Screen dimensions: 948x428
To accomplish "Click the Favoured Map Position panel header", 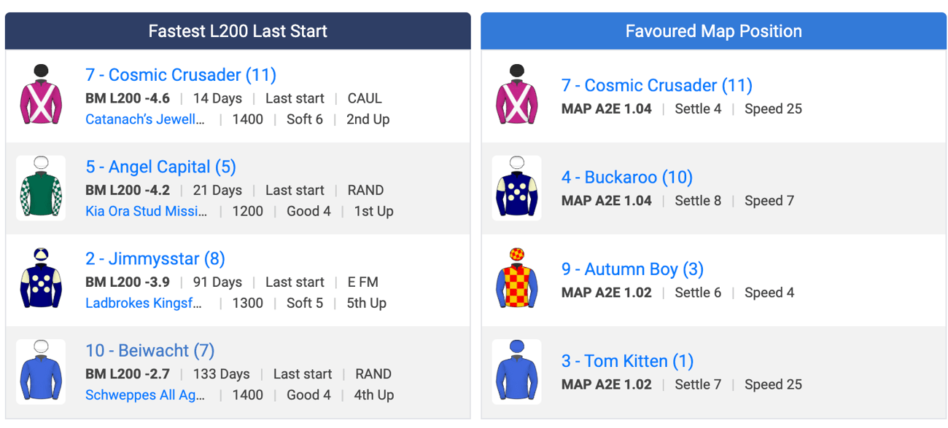I will [714, 31].
